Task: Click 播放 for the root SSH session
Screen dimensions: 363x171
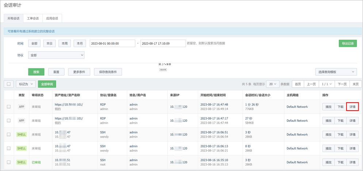Action: (x=328, y=162)
